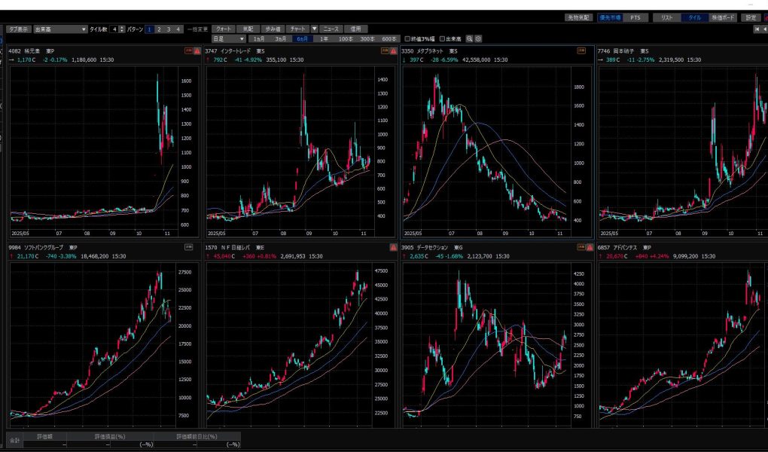Increase the タイル数 stepper value

(122, 27)
